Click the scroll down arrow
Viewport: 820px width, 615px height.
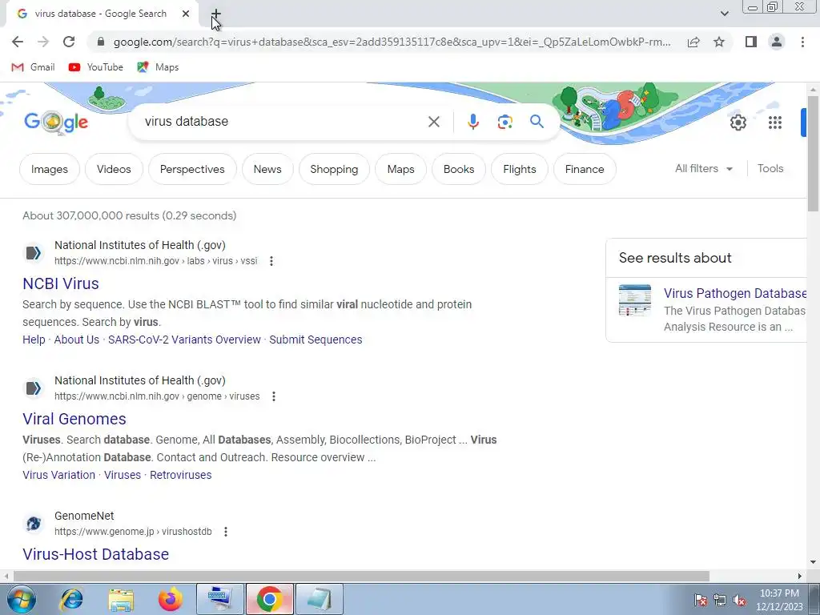813,562
